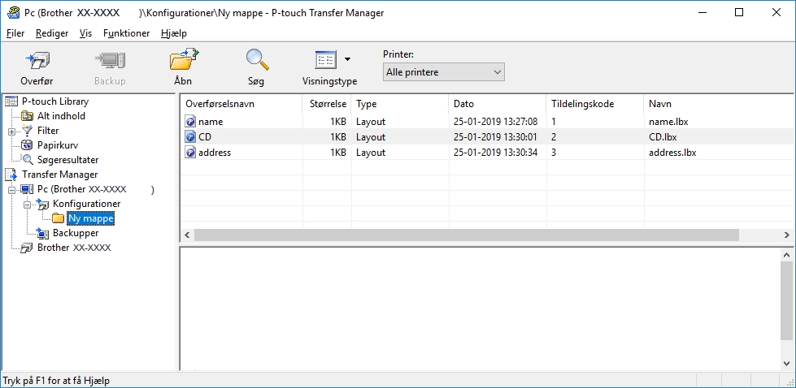Image resolution: width=796 pixels, height=388 pixels.
Task: Select the Ny mappe folder
Action: coord(91,218)
